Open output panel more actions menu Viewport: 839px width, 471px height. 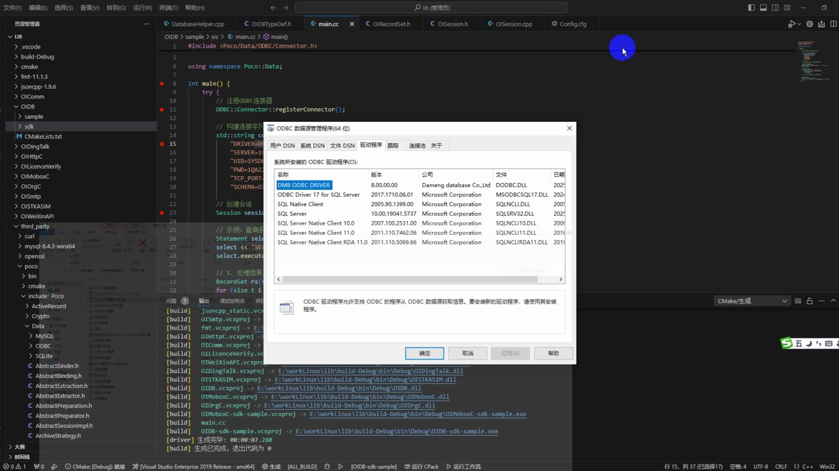(821, 301)
